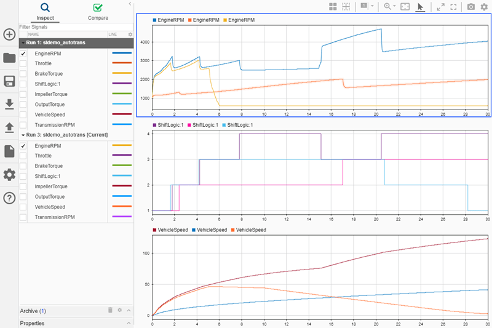Click the LINE column header
The width and height of the screenshot is (492, 328).
click(x=113, y=34)
